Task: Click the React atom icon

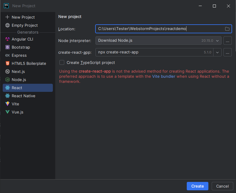Action: pos(8,88)
